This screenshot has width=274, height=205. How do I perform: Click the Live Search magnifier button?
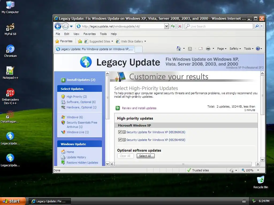pos(257,26)
